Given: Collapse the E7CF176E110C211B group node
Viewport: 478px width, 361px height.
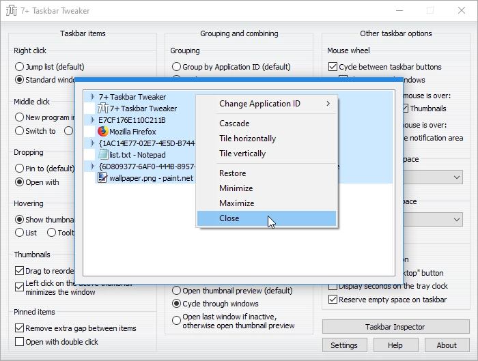Looking at the screenshot, I should (x=93, y=120).
